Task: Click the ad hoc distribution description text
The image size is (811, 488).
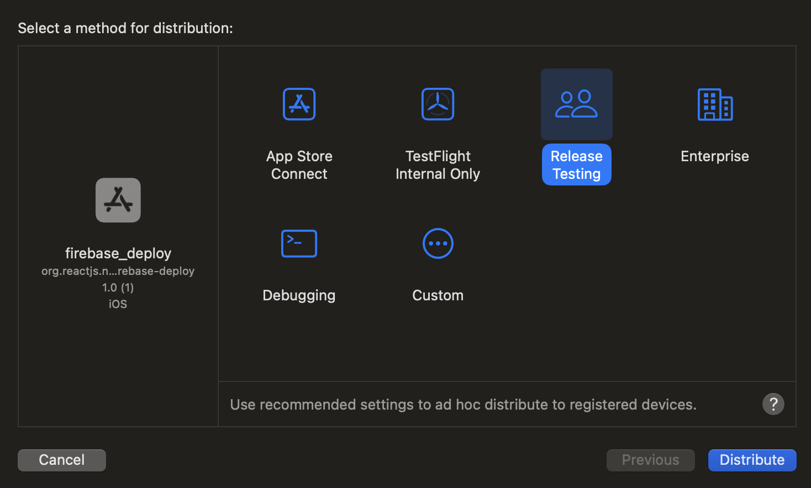Action: pyautogui.click(x=463, y=405)
